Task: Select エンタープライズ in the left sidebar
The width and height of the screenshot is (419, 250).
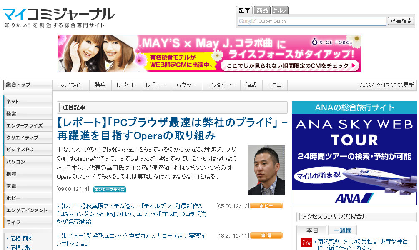Action: 25,126
